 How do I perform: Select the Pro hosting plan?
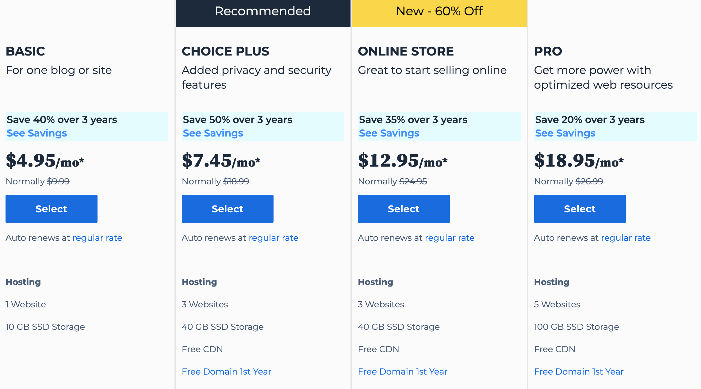[580, 209]
